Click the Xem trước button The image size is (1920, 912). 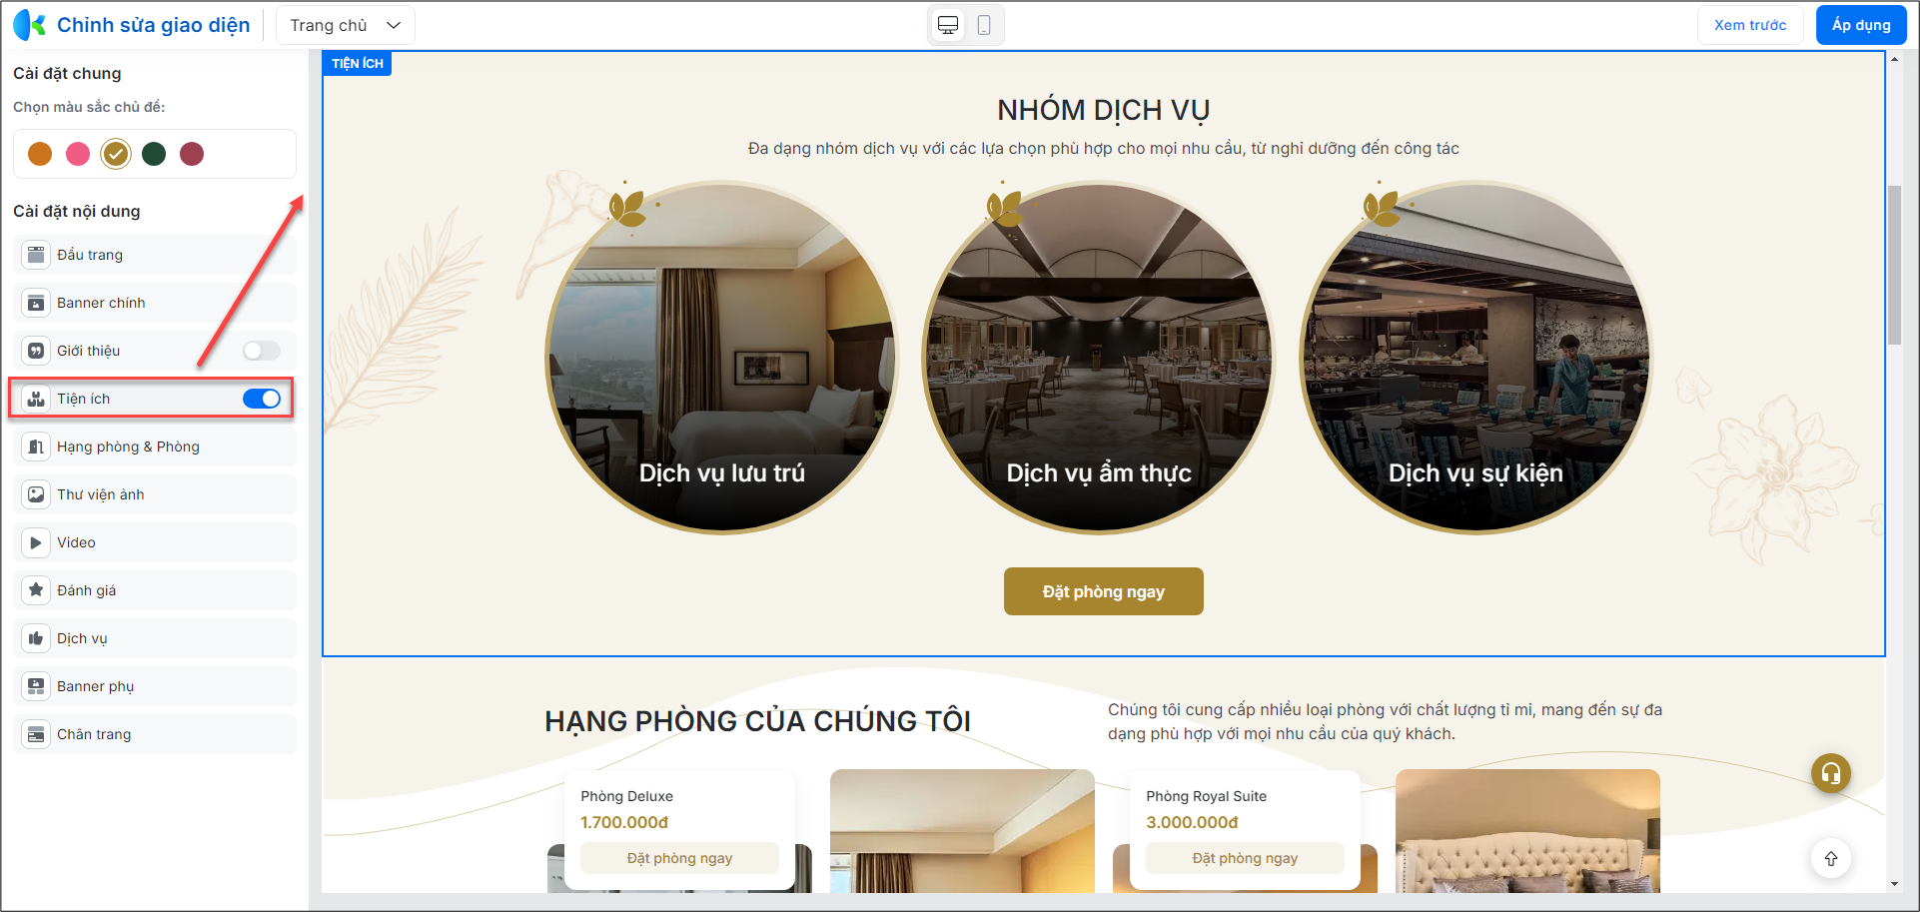tap(1750, 25)
